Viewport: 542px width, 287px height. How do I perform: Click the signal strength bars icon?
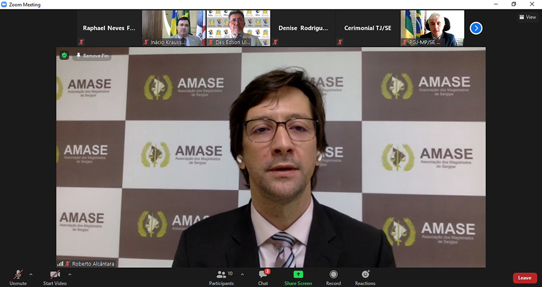pyautogui.click(x=60, y=263)
